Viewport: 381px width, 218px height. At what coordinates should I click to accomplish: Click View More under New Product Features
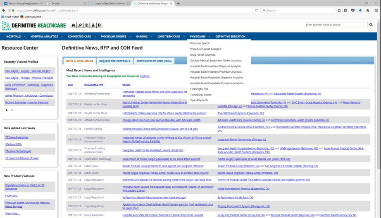click(12, 213)
